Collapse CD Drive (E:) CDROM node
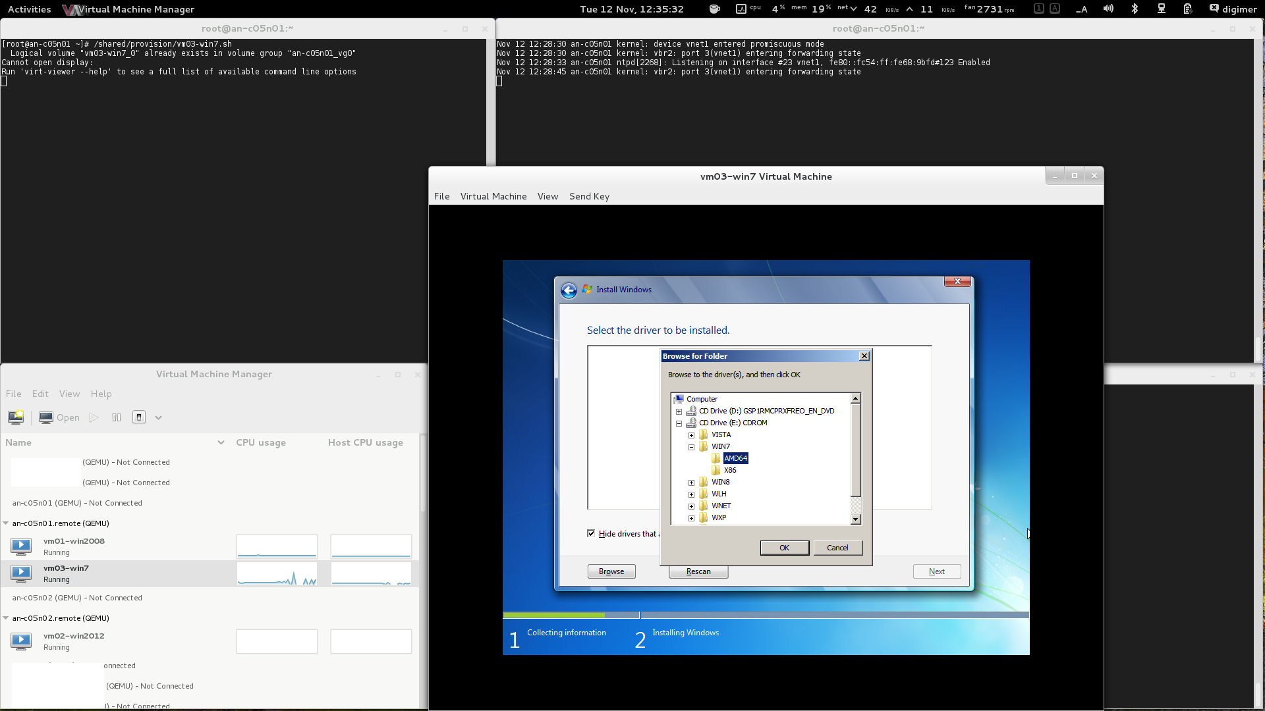 (679, 423)
